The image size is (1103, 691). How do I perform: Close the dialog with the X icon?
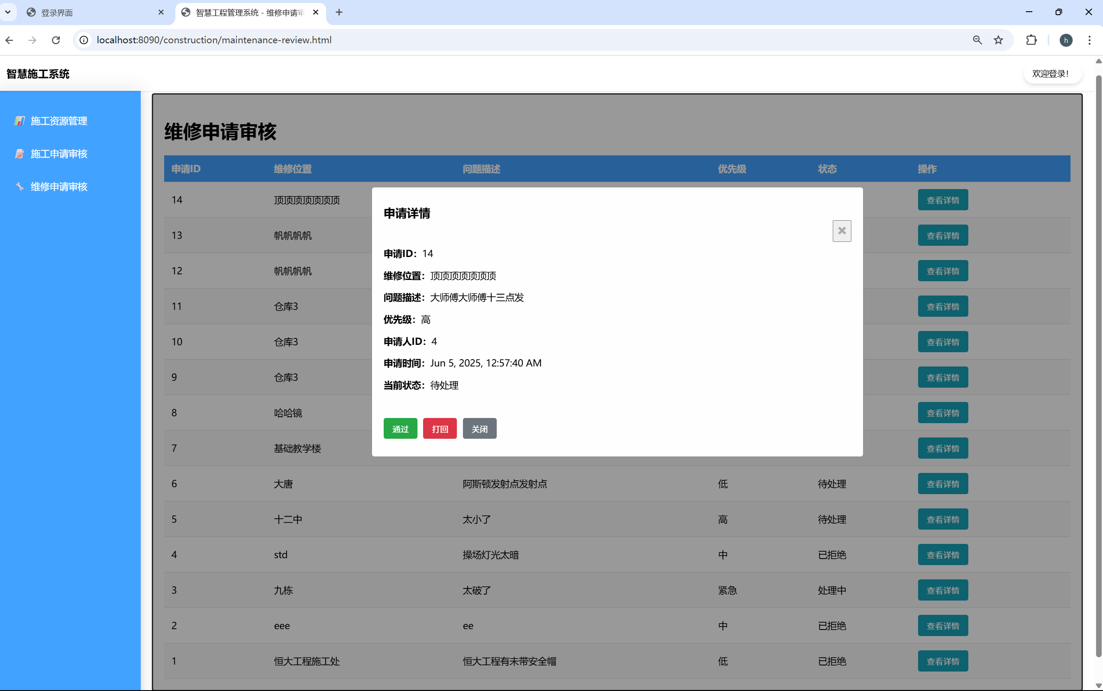click(841, 231)
